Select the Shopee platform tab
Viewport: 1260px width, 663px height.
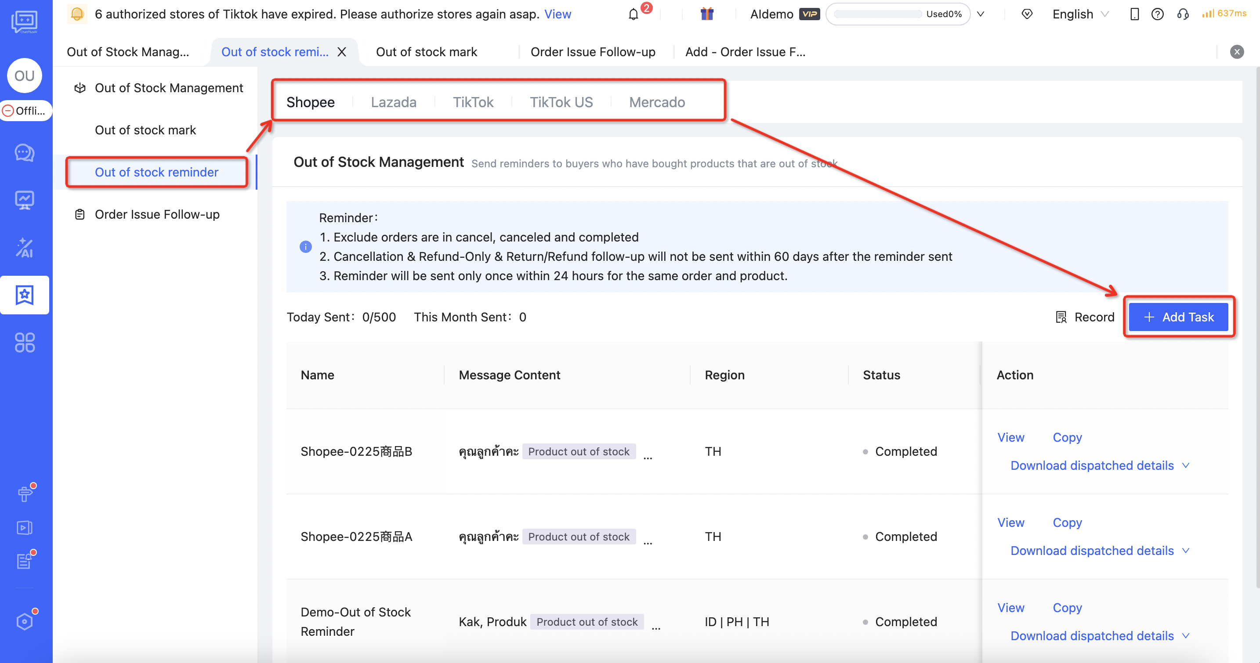(310, 102)
